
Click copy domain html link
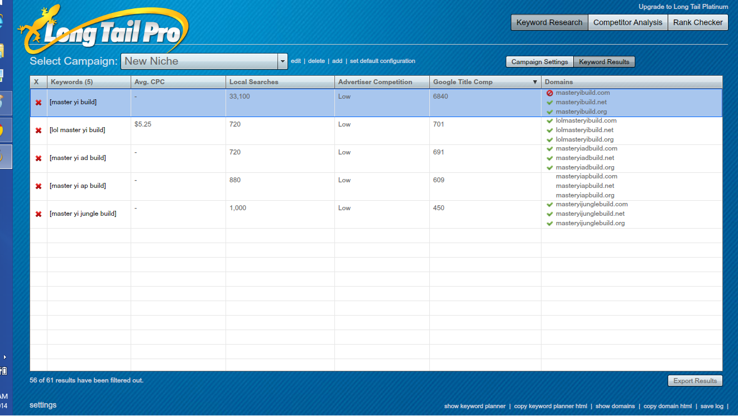pos(668,407)
